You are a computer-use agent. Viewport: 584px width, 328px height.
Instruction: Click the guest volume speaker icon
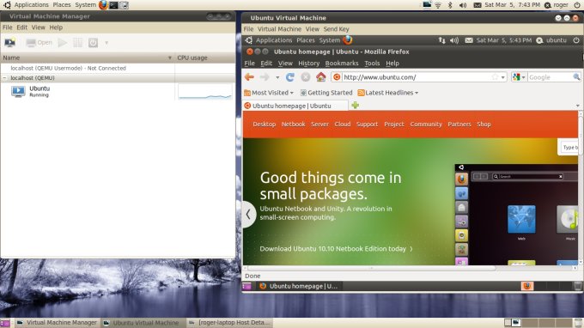[454, 40]
